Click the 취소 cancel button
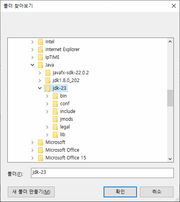The height and width of the screenshot is (202, 180). [x=157, y=192]
